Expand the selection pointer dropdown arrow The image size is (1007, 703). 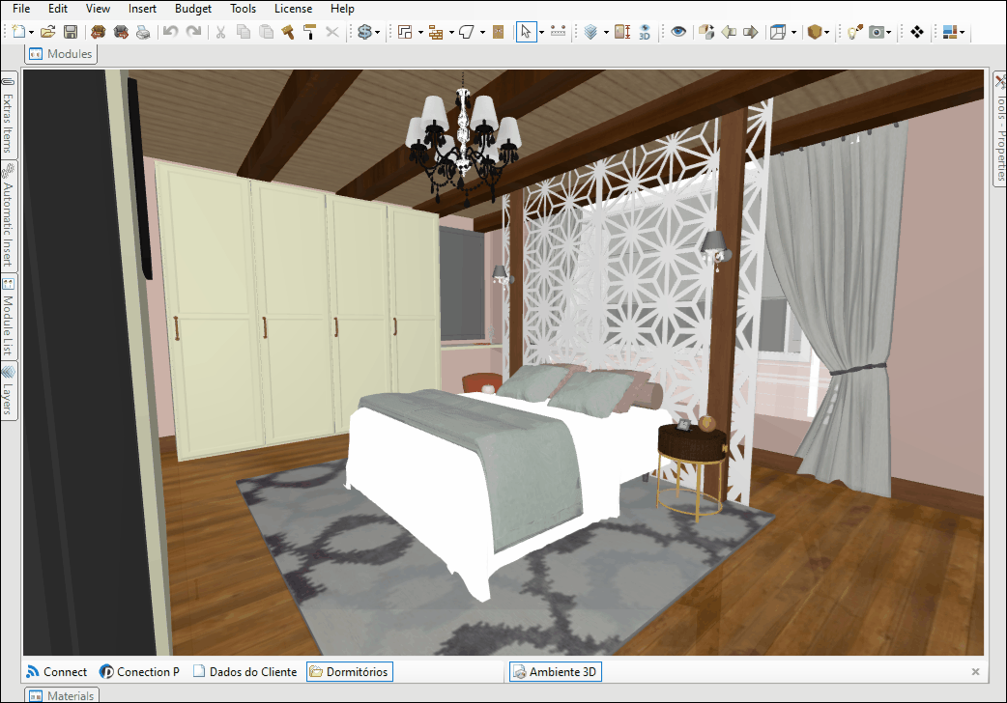coord(541,32)
